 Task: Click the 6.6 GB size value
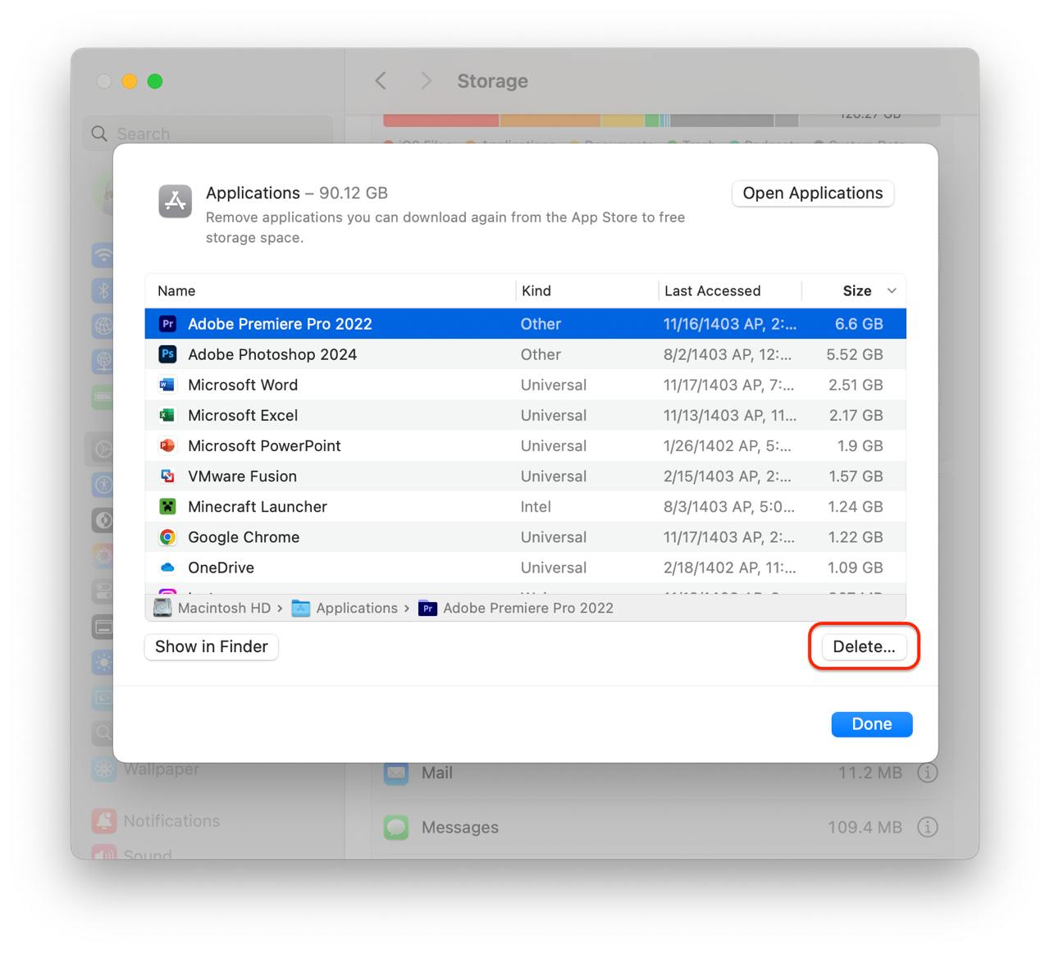point(859,324)
